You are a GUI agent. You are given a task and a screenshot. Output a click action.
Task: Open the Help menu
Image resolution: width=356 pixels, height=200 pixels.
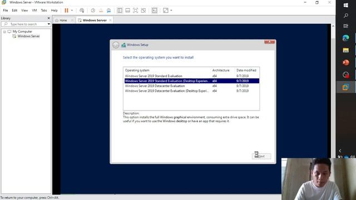tap(54, 11)
